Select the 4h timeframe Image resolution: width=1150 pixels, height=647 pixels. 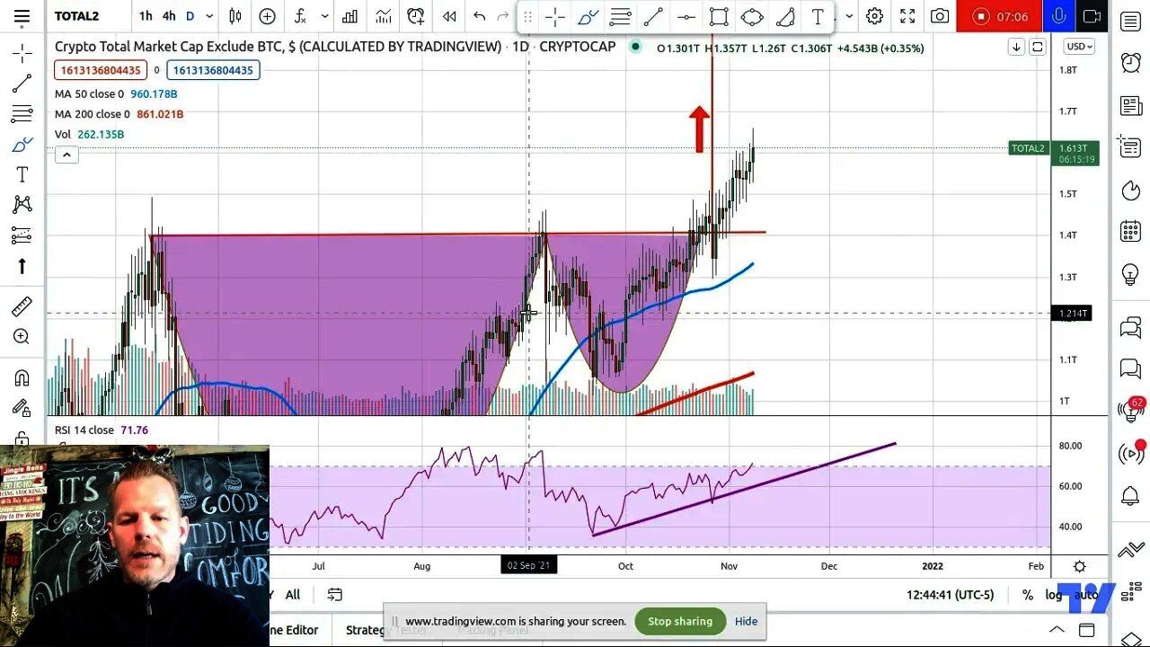pos(169,16)
